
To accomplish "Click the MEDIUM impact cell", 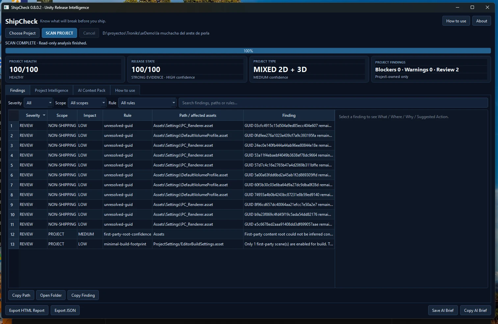I will [90, 234].
